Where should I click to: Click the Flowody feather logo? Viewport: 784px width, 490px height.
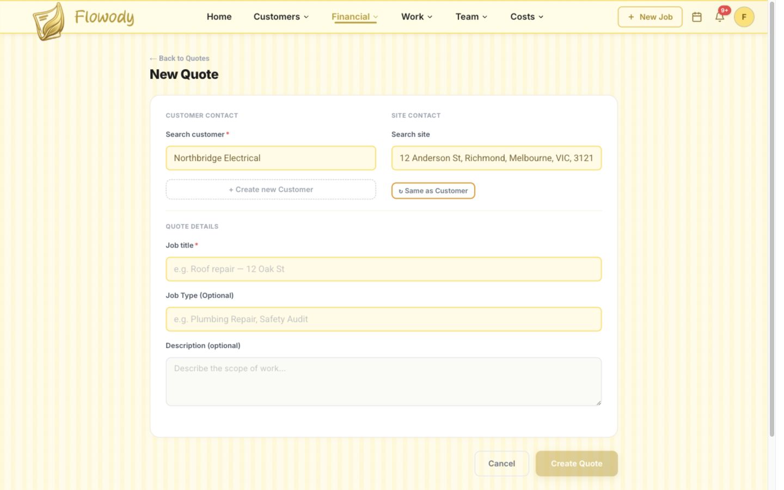coord(49,21)
